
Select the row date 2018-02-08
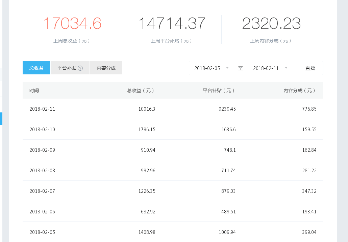(x=42, y=171)
